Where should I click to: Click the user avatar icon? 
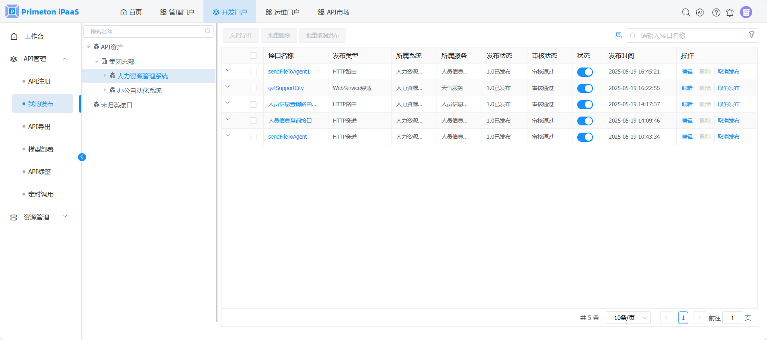746,12
